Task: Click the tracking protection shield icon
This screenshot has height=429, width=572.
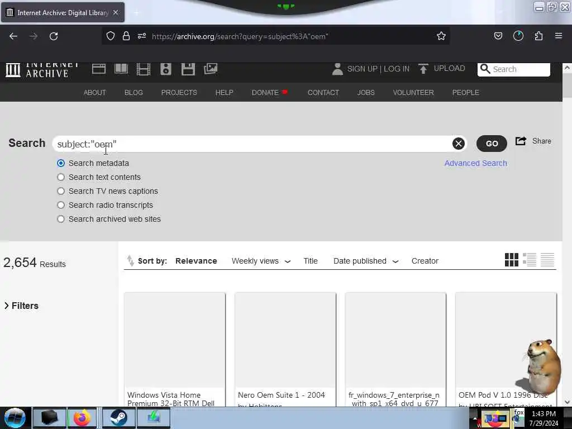Action: [111, 36]
